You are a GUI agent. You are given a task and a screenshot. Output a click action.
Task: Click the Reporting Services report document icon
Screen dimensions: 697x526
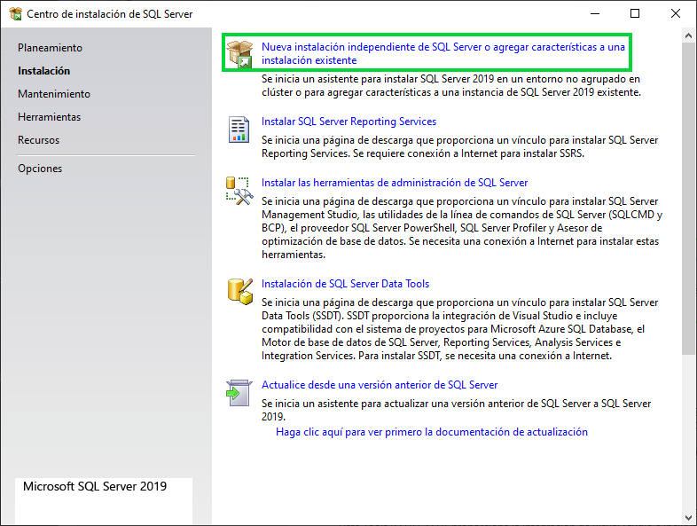point(239,130)
